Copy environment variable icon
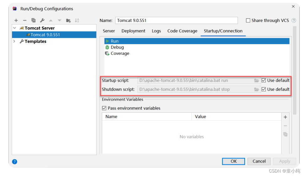This screenshot has width=305, height=176. [285, 134]
